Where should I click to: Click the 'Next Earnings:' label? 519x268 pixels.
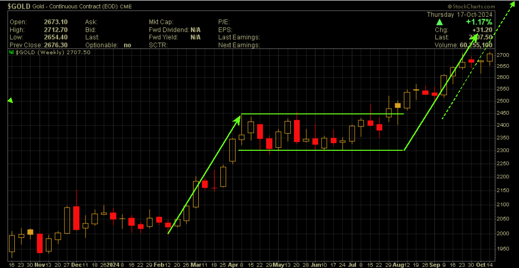point(239,45)
